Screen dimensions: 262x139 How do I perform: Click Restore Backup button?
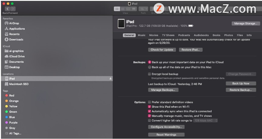point(241,90)
